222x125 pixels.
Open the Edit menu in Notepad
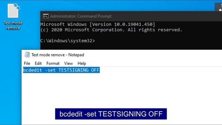38,63
